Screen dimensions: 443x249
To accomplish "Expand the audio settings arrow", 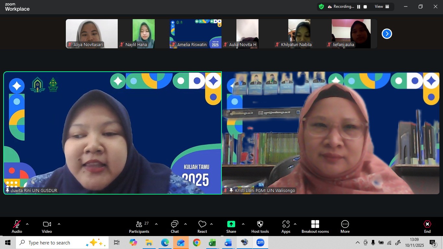I will pos(27,224).
